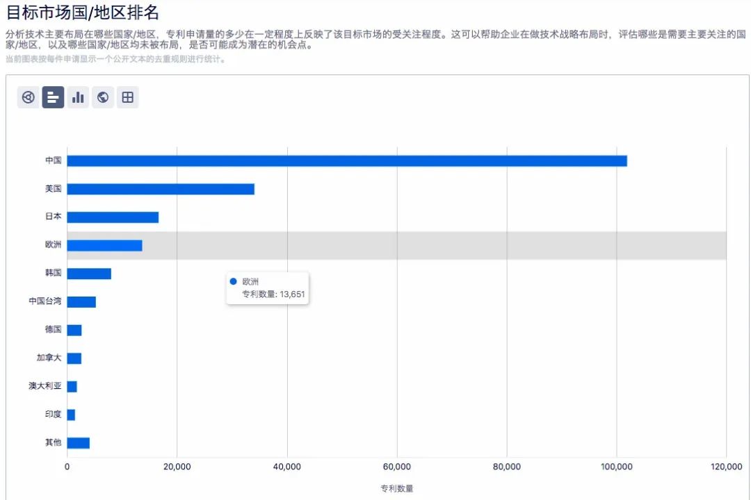Switch to the pie chart view icon
This screenshot has width=751, height=500.
(x=29, y=97)
